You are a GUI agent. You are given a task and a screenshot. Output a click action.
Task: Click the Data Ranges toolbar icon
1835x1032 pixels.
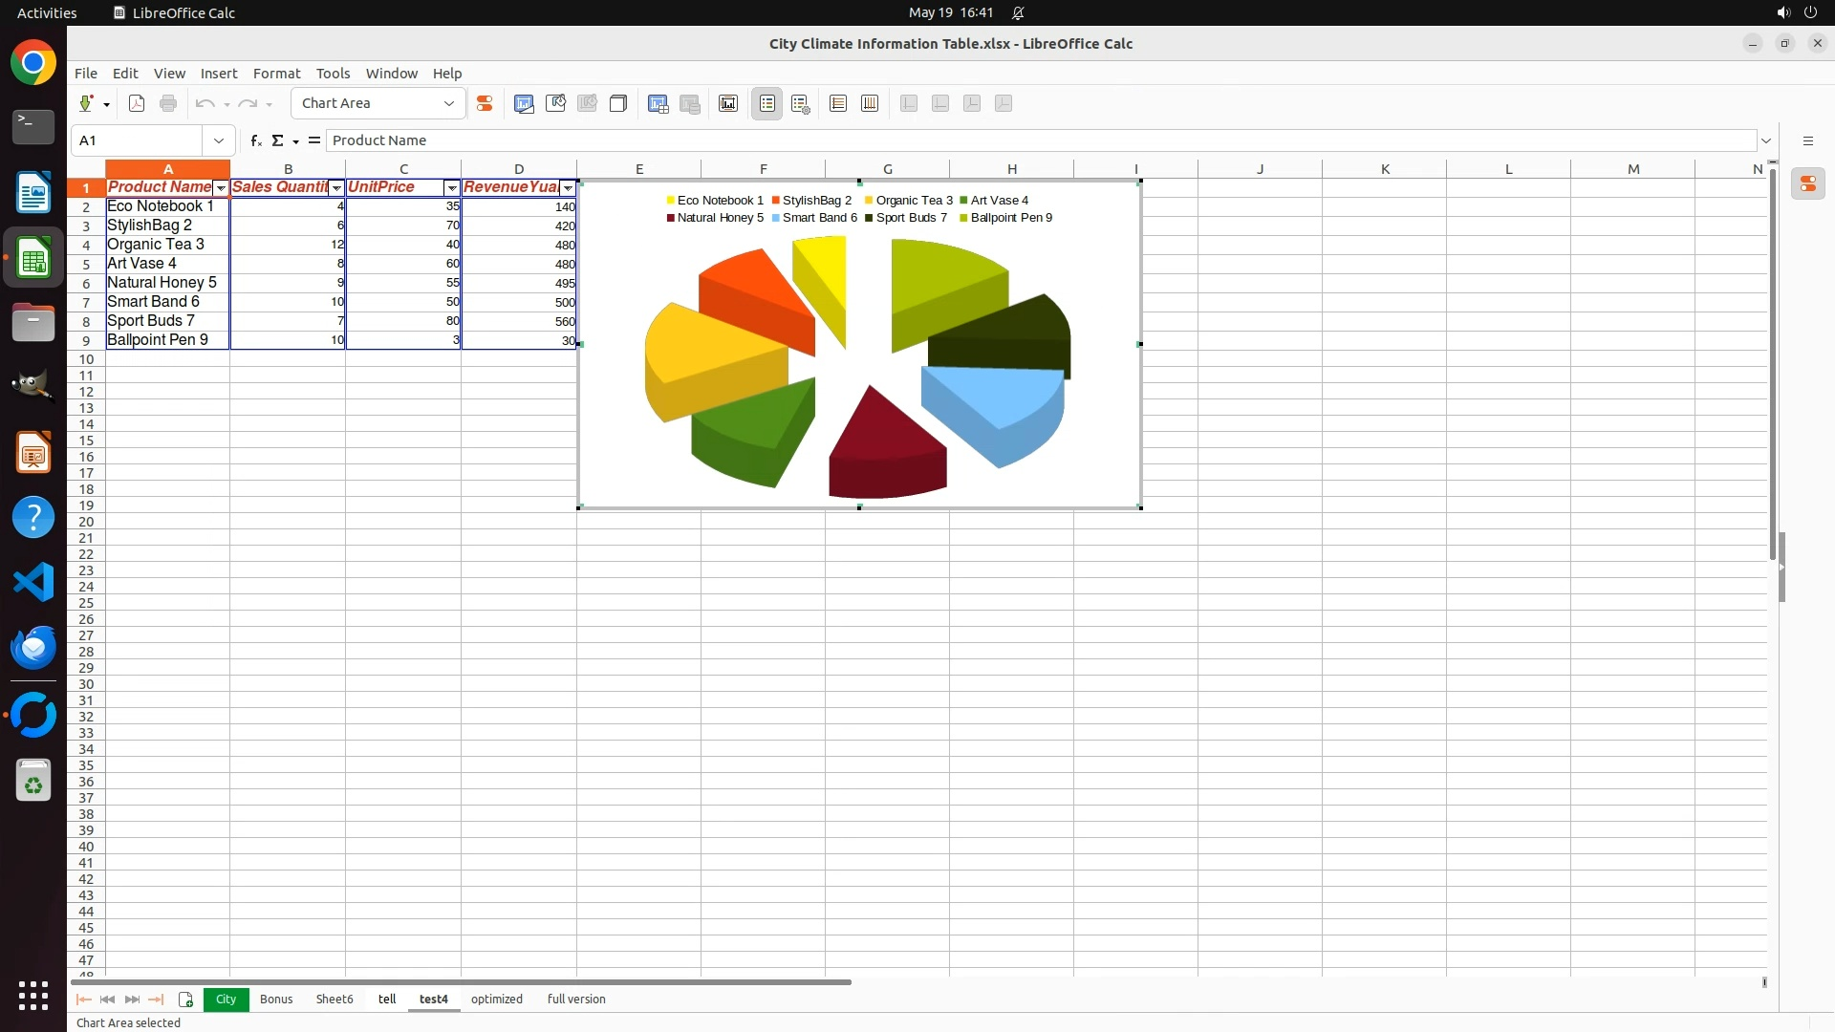pyautogui.click(x=658, y=103)
